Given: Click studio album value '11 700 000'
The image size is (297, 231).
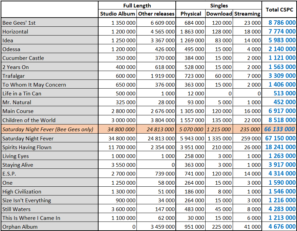Looking at the screenshot, I should [122, 147].
